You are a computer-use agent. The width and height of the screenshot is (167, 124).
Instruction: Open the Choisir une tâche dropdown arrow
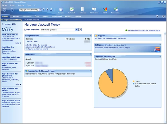click(x=77, y=30)
